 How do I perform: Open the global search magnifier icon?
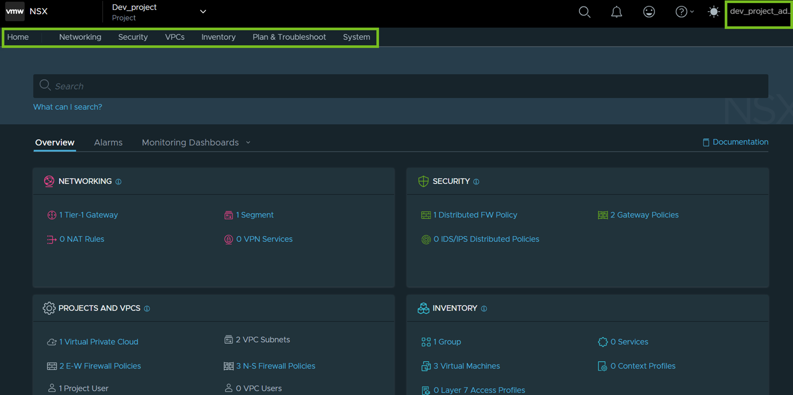(x=584, y=12)
